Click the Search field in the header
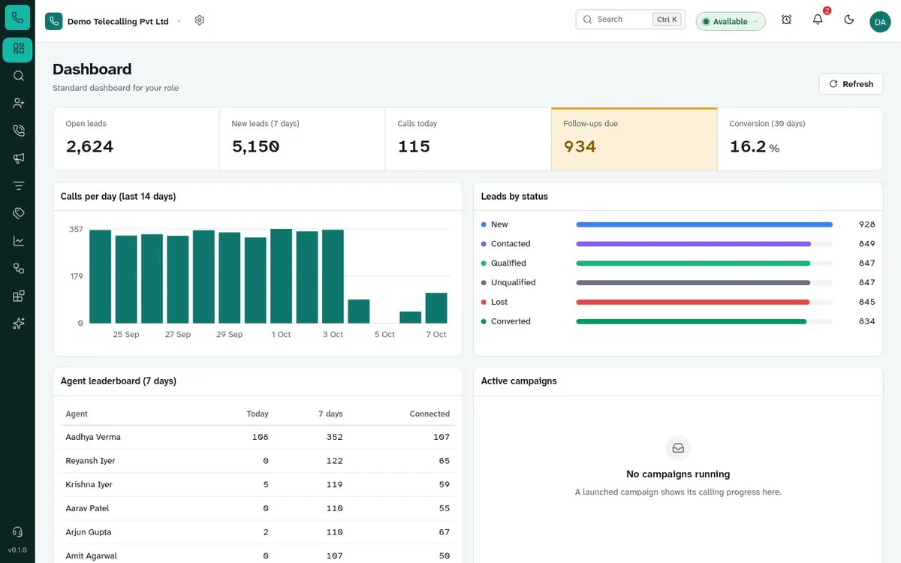The height and width of the screenshot is (563, 901). point(631,20)
